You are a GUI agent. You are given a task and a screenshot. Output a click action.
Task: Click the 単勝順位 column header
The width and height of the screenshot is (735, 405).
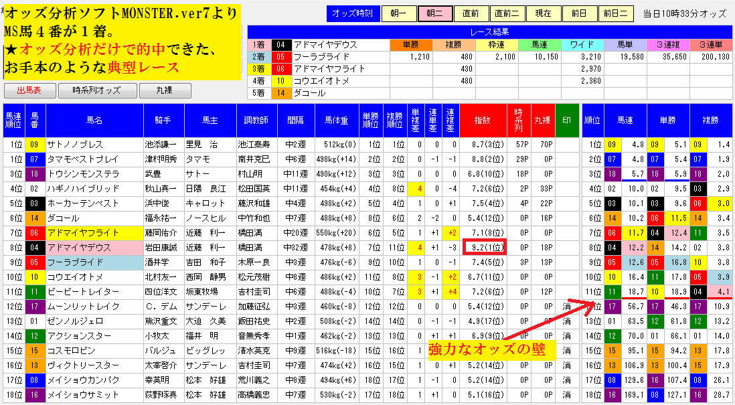coord(371,120)
